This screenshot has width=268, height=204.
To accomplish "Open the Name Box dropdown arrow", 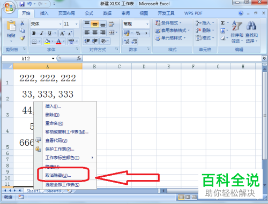I will coord(53,59).
